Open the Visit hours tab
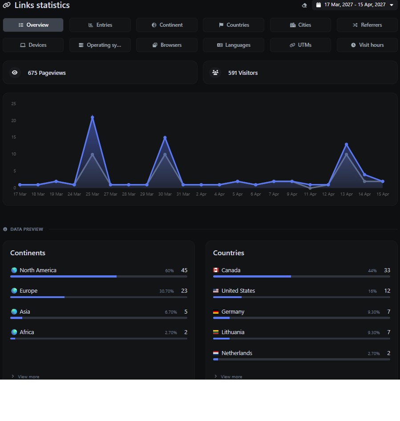This screenshot has height=421, width=400. 367,45
